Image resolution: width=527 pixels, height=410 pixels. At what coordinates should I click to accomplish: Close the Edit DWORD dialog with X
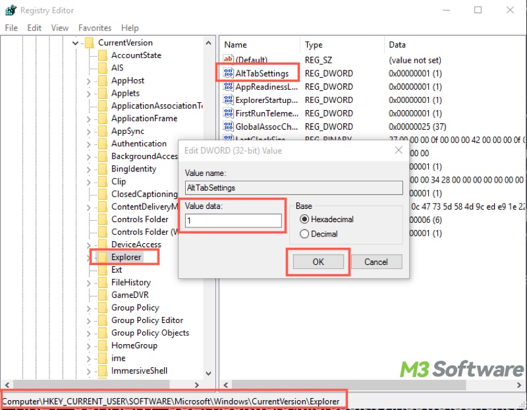click(399, 150)
